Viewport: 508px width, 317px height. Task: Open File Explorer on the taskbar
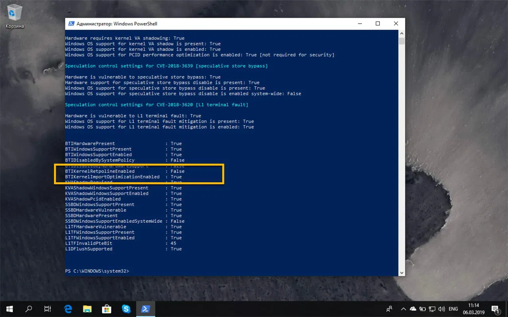pos(87,309)
